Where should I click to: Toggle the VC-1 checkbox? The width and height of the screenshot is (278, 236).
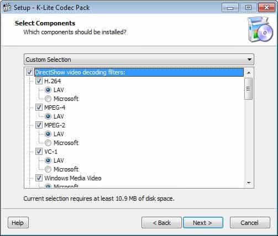39,152
